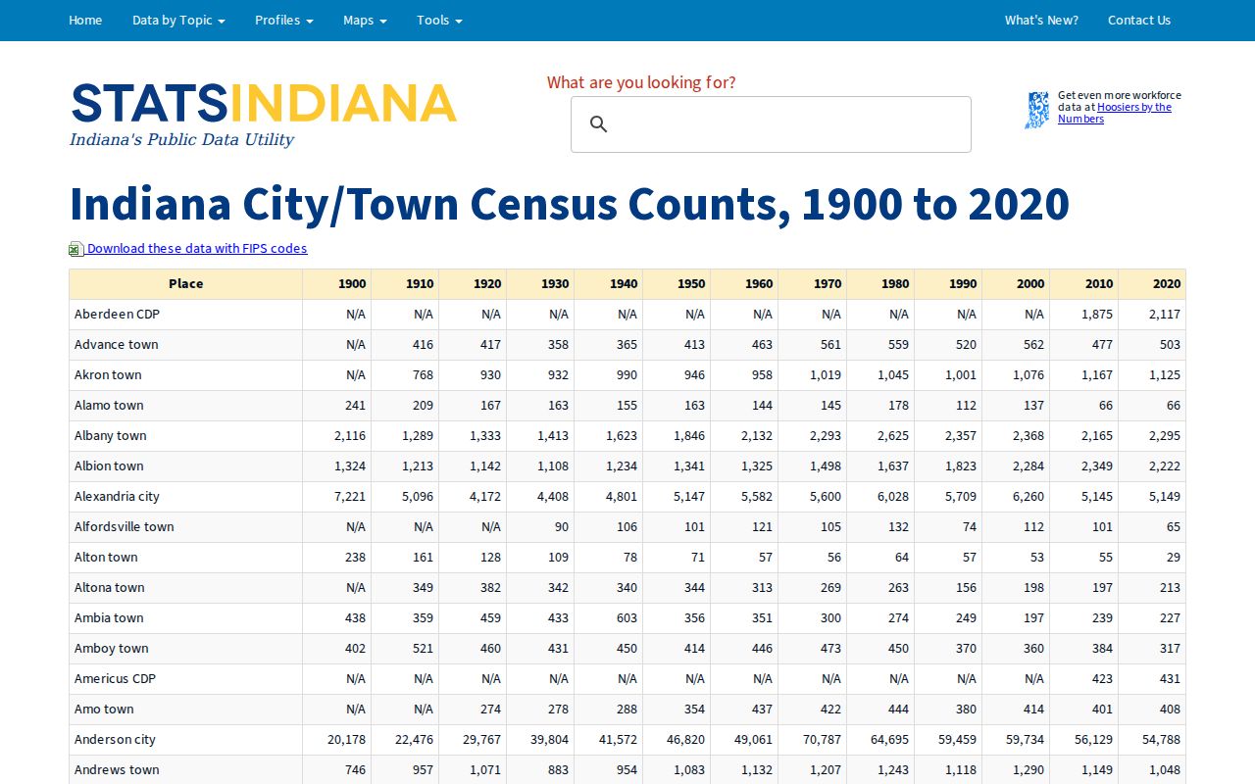Click the page title heading
Image resolution: width=1255 pixels, height=784 pixels.
pyautogui.click(x=570, y=204)
